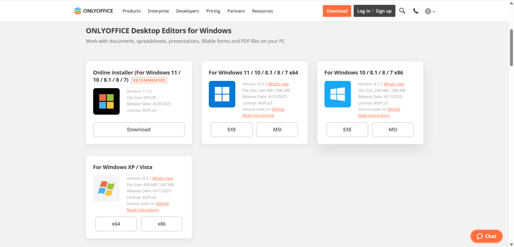Click "File Size: 260 MB / 406 MB" text

[266, 90]
